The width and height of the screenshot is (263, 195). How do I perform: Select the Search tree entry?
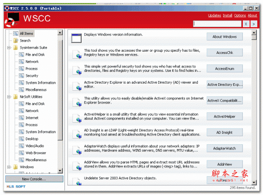[x=25, y=40]
